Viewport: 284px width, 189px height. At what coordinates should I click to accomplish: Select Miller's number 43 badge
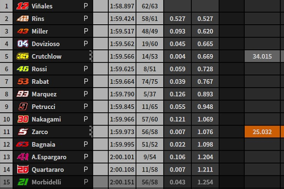pyautogui.click(x=23, y=31)
